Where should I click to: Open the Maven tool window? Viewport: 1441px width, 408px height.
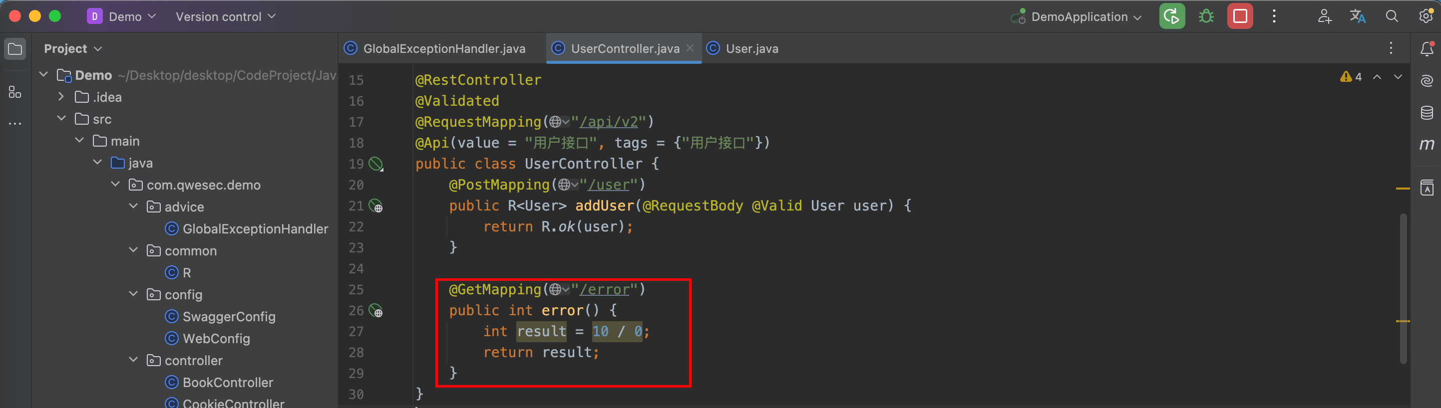1427,144
